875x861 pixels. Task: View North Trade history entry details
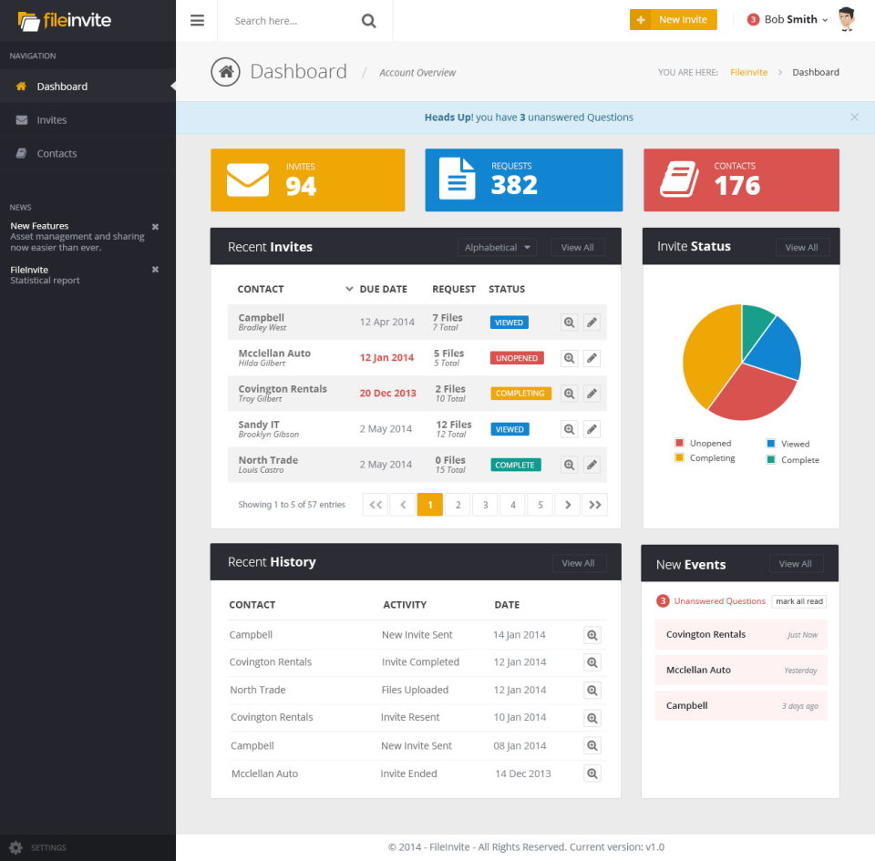(x=592, y=690)
